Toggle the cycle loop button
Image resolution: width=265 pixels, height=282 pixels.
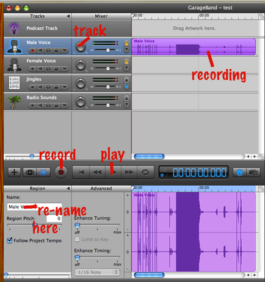tap(145, 173)
